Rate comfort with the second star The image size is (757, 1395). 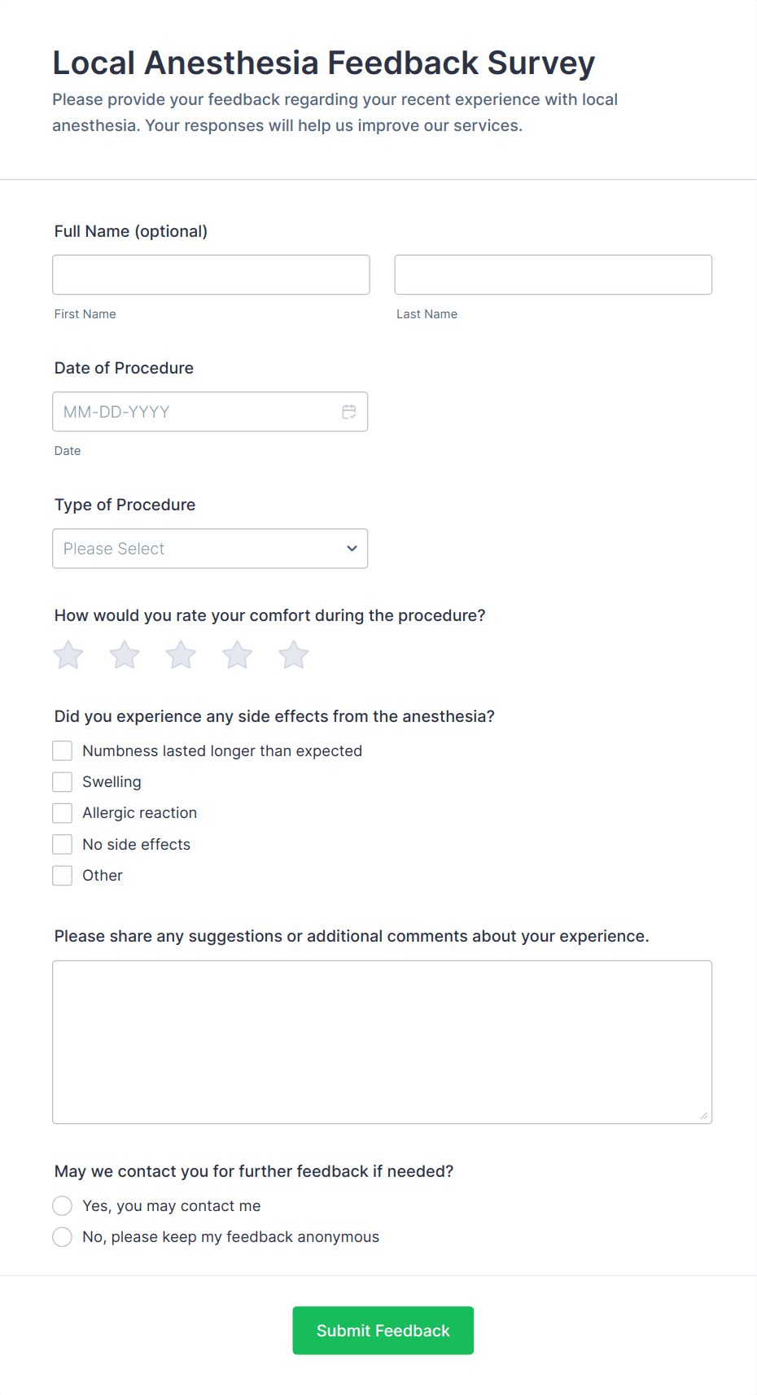point(125,655)
